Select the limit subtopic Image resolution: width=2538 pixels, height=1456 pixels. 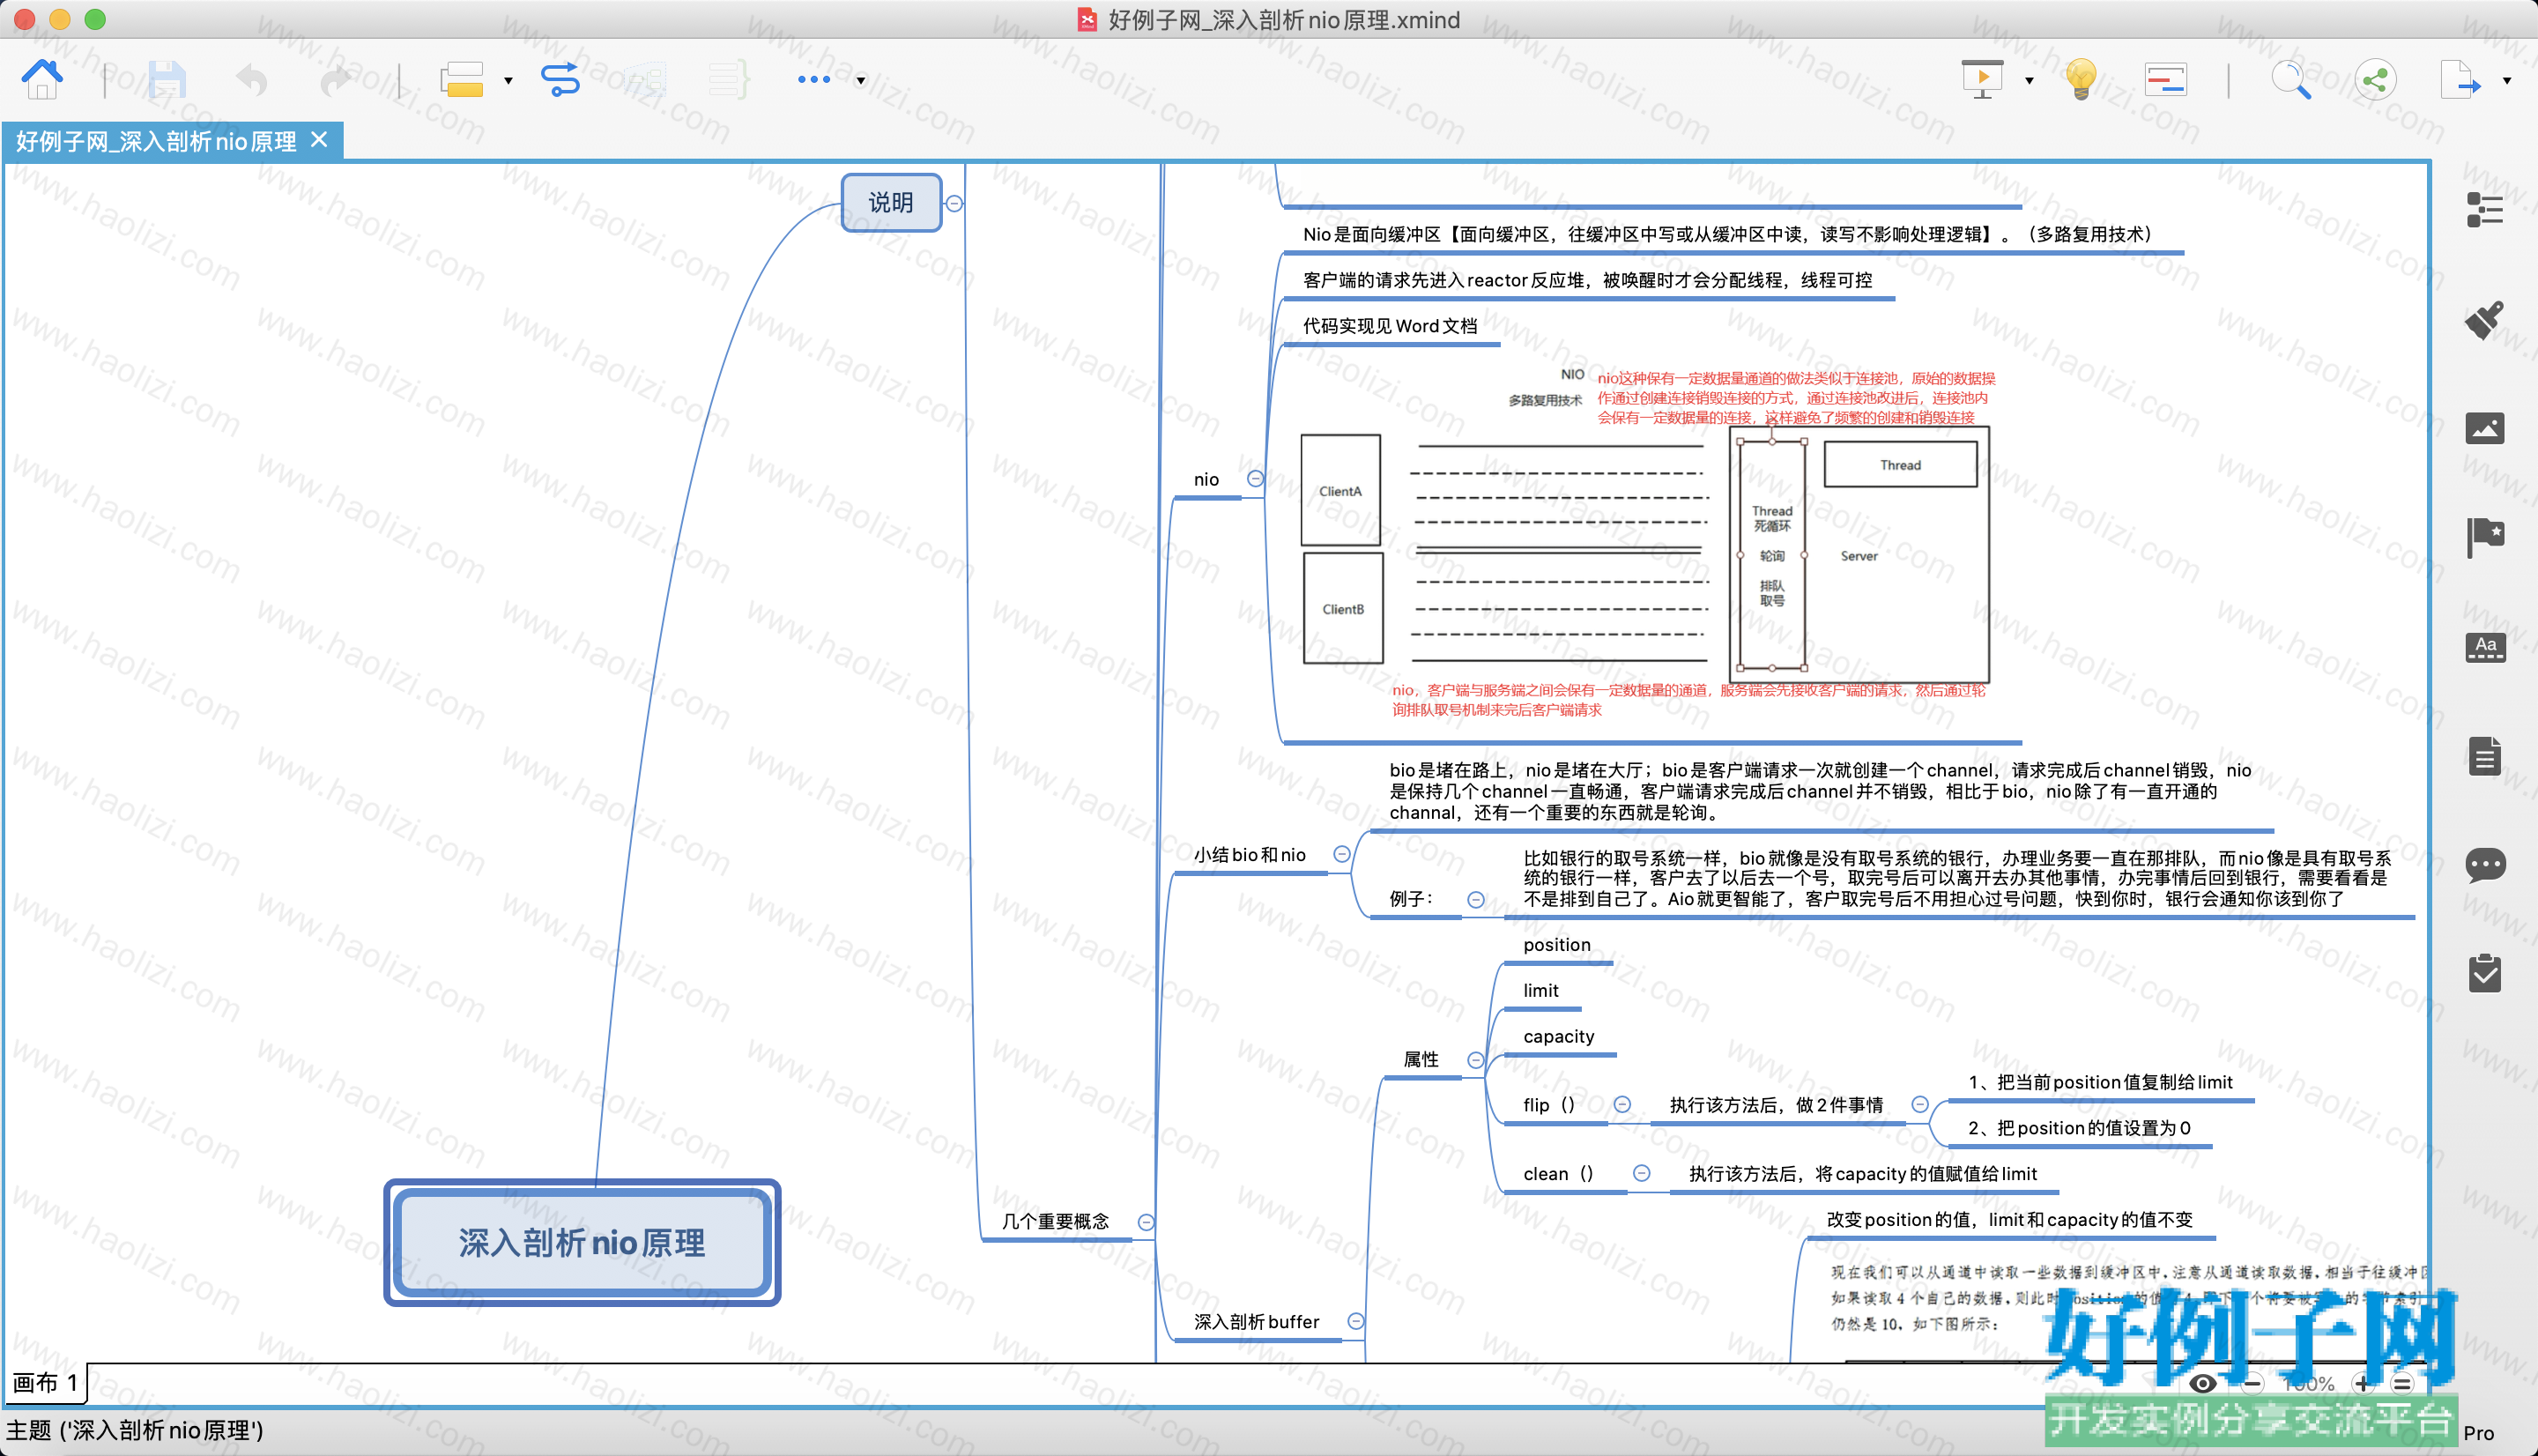tap(1540, 990)
